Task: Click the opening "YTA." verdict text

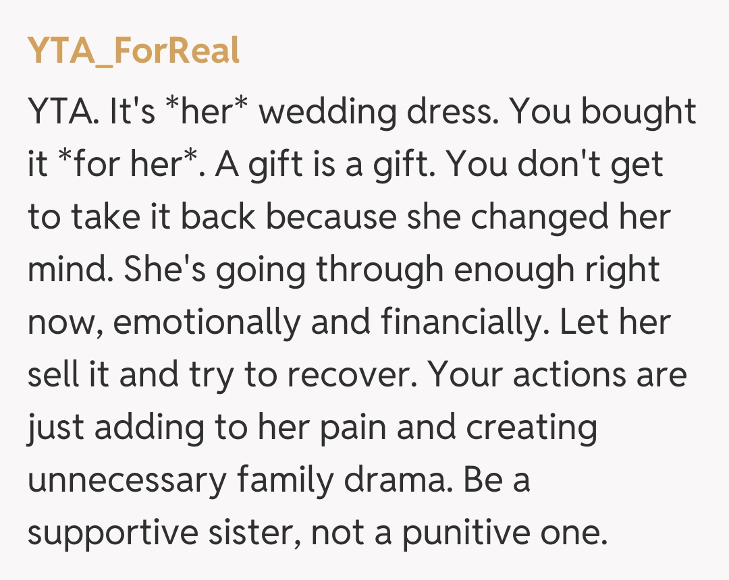Action: click(63, 111)
